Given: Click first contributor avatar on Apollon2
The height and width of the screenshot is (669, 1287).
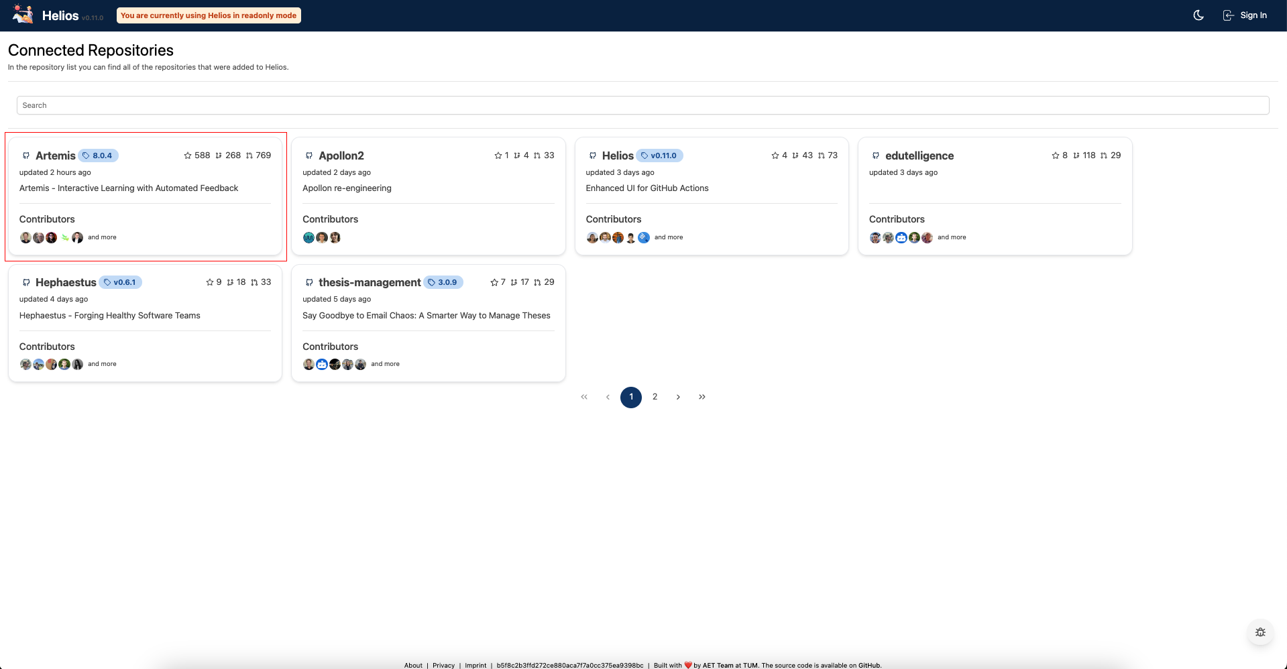Looking at the screenshot, I should point(309,237).
